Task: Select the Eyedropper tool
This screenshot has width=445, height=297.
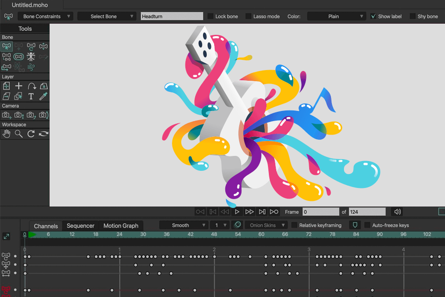Action: click(x=43, y=96)
